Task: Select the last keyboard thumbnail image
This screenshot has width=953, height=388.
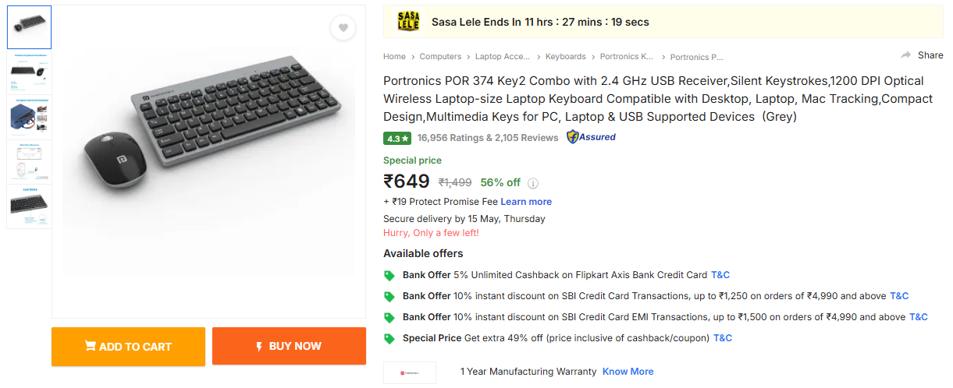Action: pyautogui.click(x=29, y=206)
